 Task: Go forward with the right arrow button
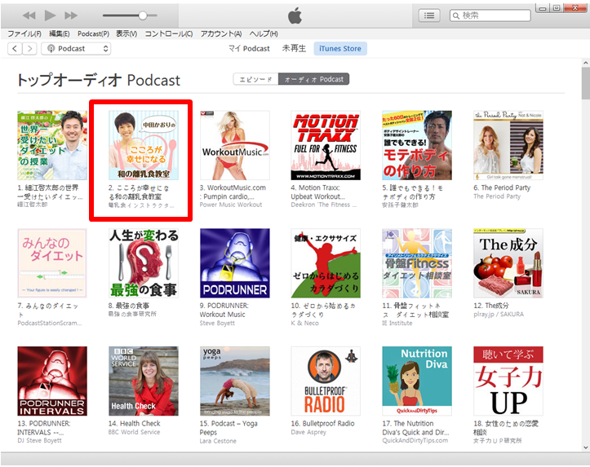tap(29, 48)
